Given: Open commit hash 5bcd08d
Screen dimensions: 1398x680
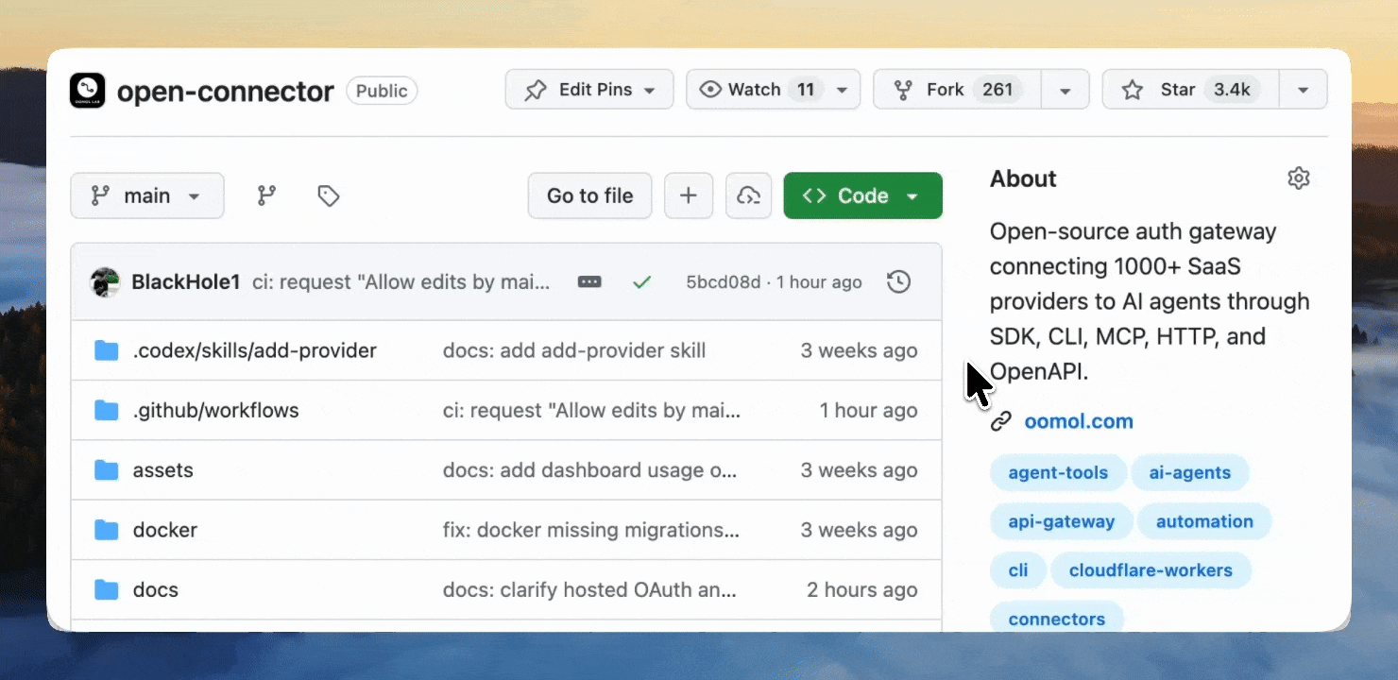Looking at the screenshot, I should point(723,281).
